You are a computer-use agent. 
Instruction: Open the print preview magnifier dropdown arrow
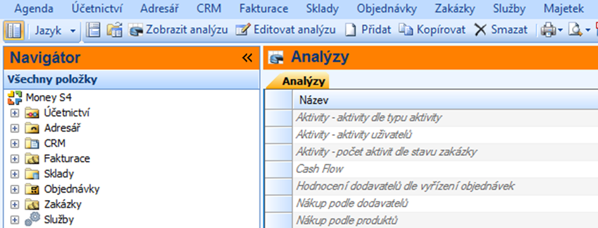pyautogui.click(x=587, y=30)
